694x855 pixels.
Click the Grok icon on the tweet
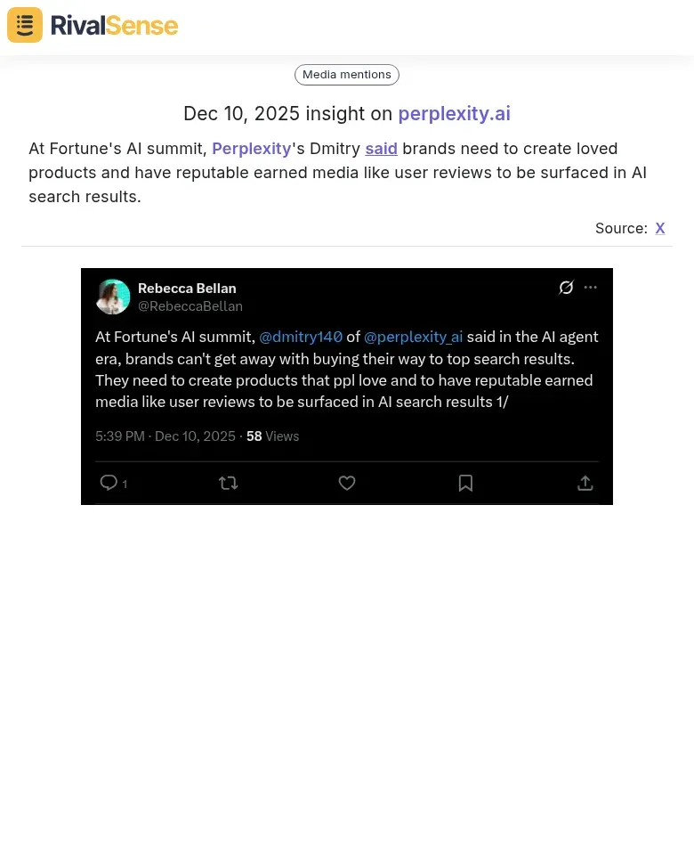click(566, 287)
